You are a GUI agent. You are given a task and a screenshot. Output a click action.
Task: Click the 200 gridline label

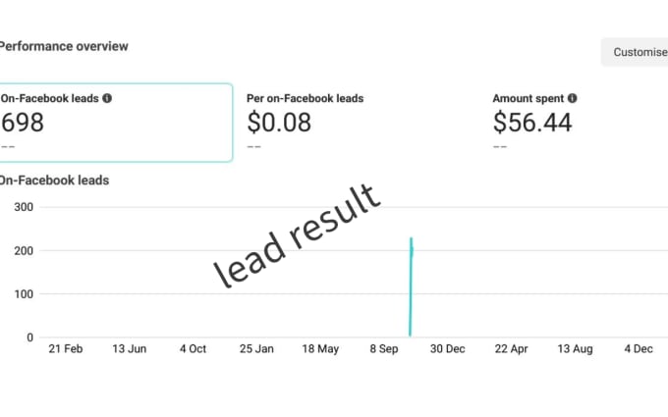pyautogui.click(x=24, y=250)
